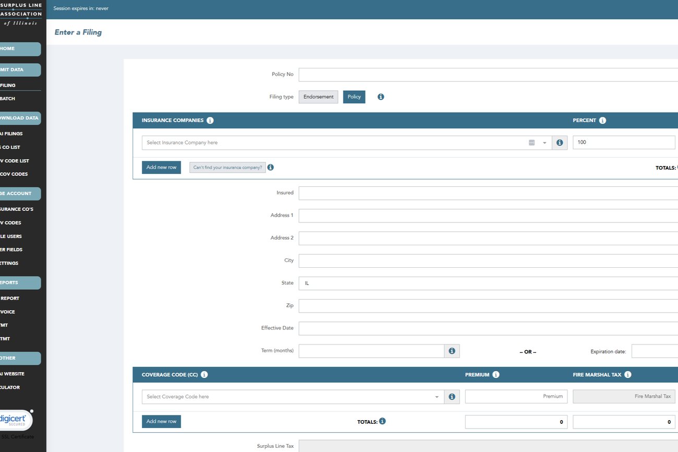The width and height of the screenshot is (678, 452).
Task: Click info icon beside Coverage Code header
Action: pos(204,375)
